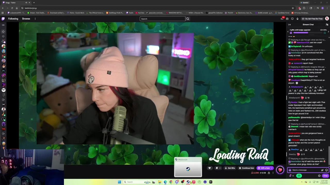Send message with Chat button
Screen dimensions: 330x185
coord(325,176)
